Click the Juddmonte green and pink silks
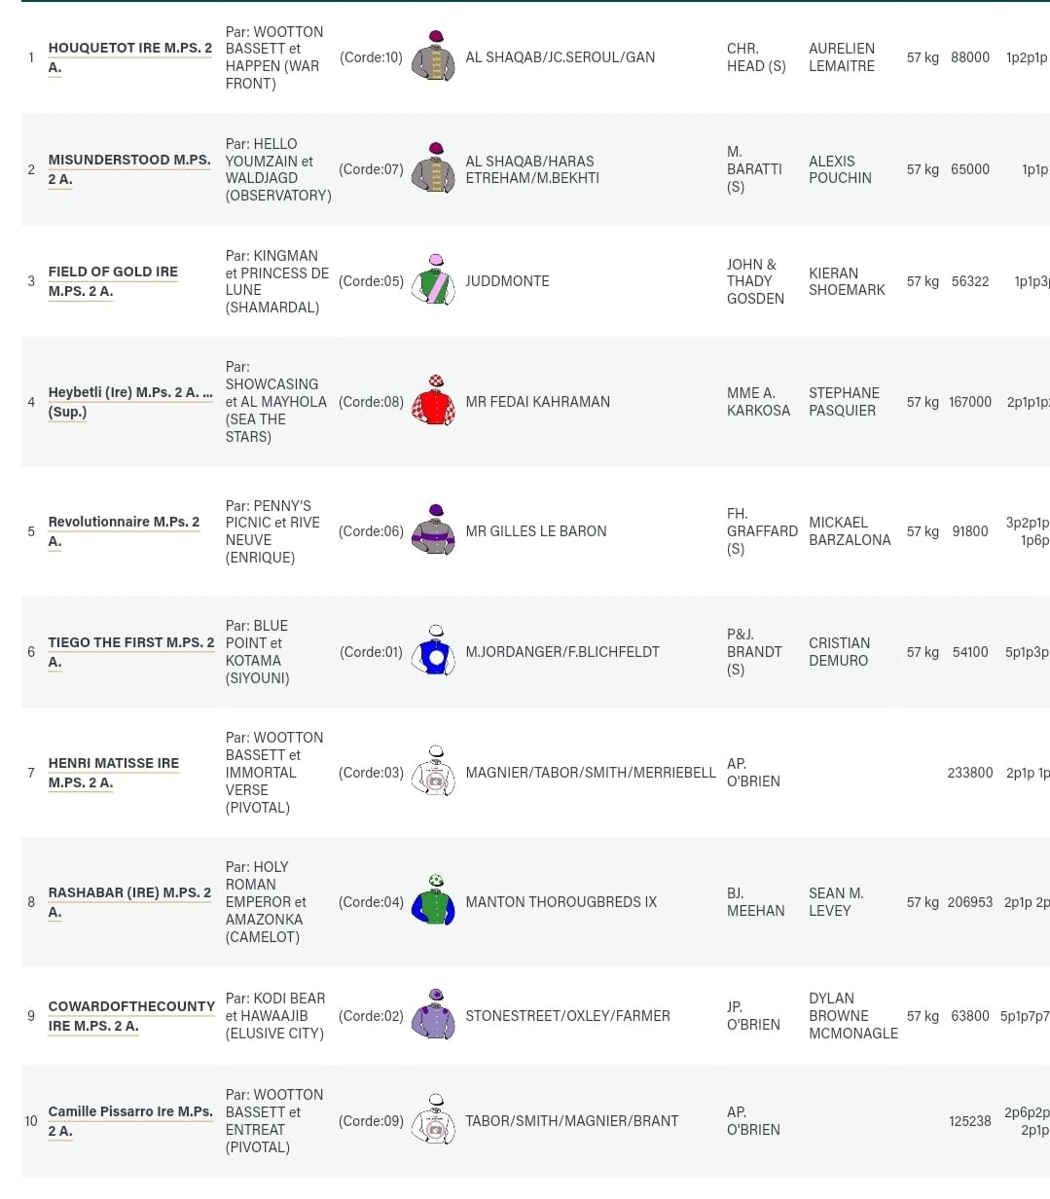The width and height of the screenshot is (1050, 1199). point(433,281)
